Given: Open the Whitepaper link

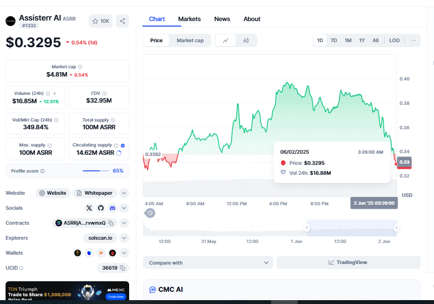Looking at the screenshot, I should click(95, 193).
